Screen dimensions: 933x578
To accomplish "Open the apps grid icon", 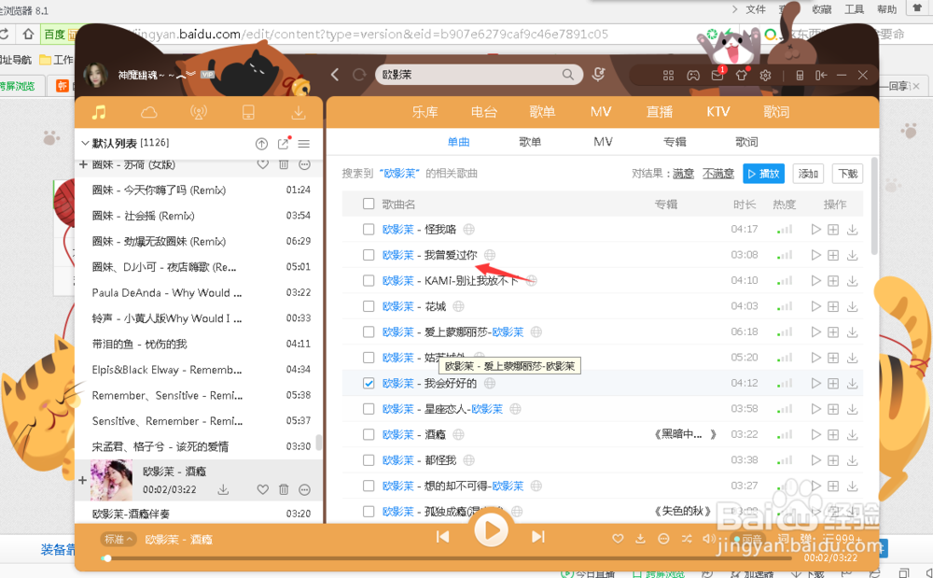I will (x=668, y=75).
